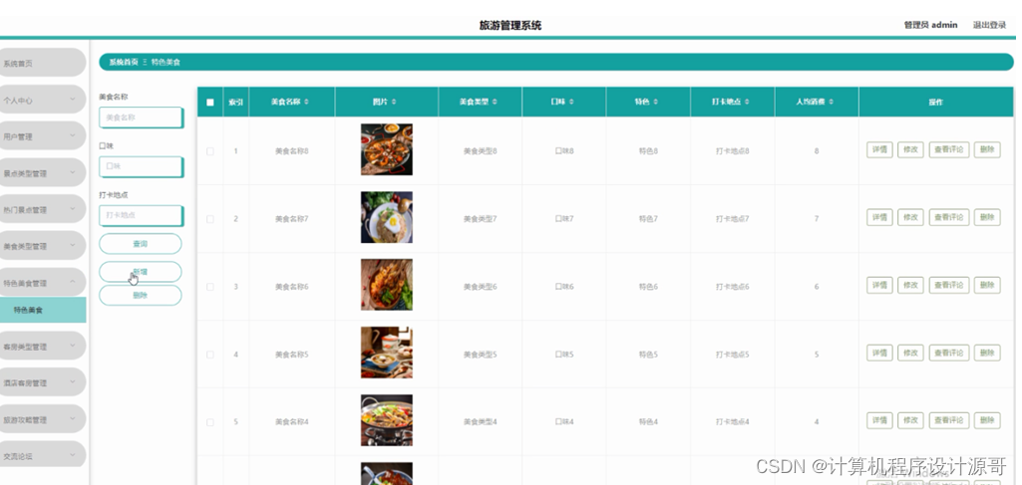Collapse 特色美食管理 sidebar menu

(x=41, y=283)
